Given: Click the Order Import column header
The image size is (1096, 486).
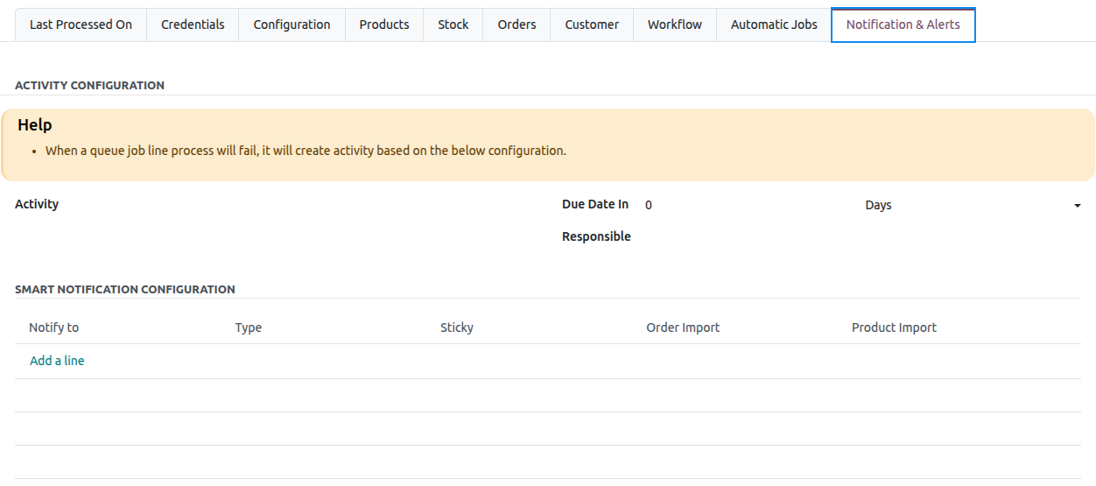Looking at the screenshot, I should tap(683, 328).
